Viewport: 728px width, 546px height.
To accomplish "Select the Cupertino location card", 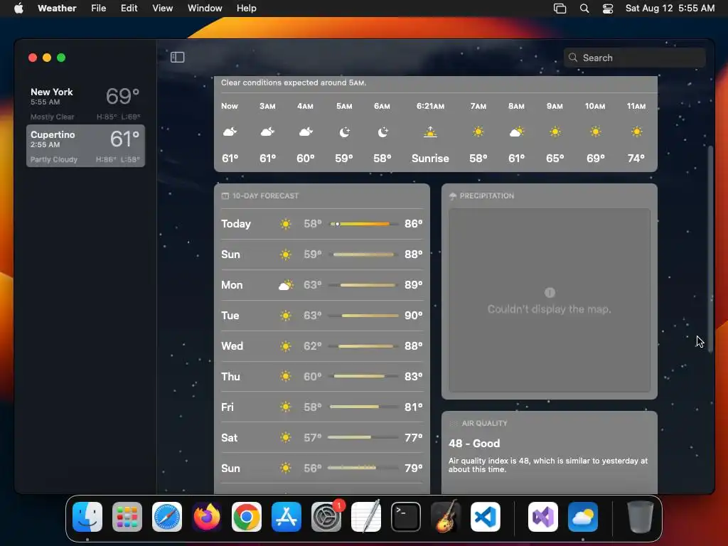I will point(85,145).
